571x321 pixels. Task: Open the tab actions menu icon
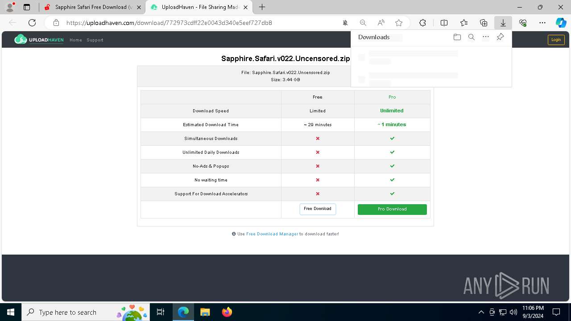[27, 7]
